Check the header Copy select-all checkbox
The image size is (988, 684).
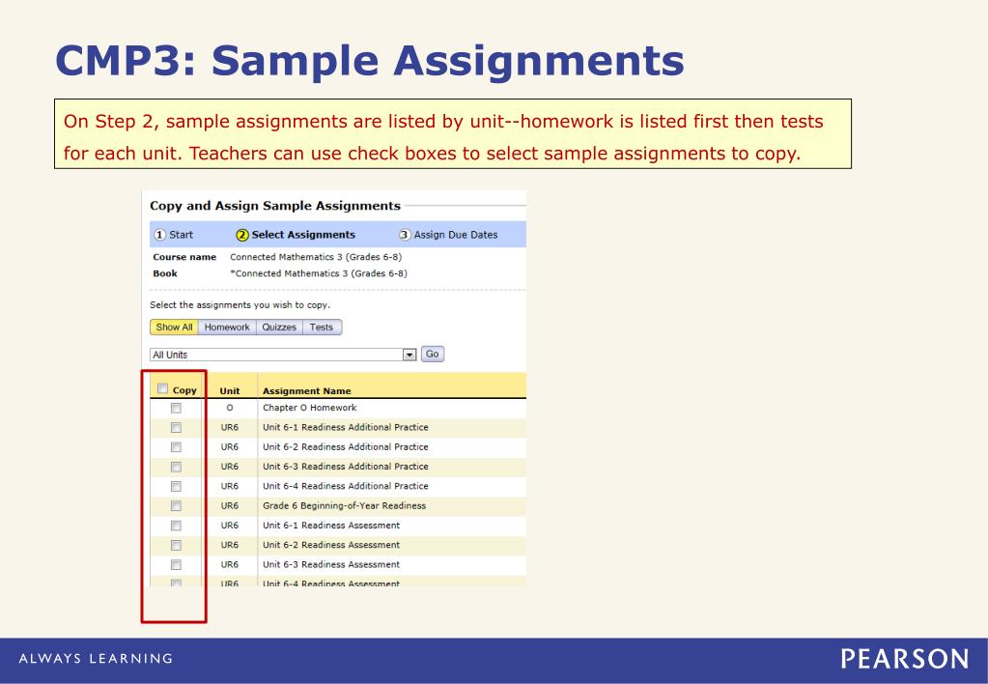tap(163, 388)
